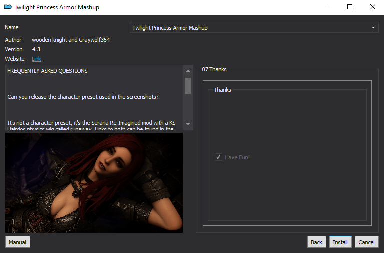384x253 pixels.
Task: Click the author text wooden knight and Graywolf364
Action: [71, 40]
